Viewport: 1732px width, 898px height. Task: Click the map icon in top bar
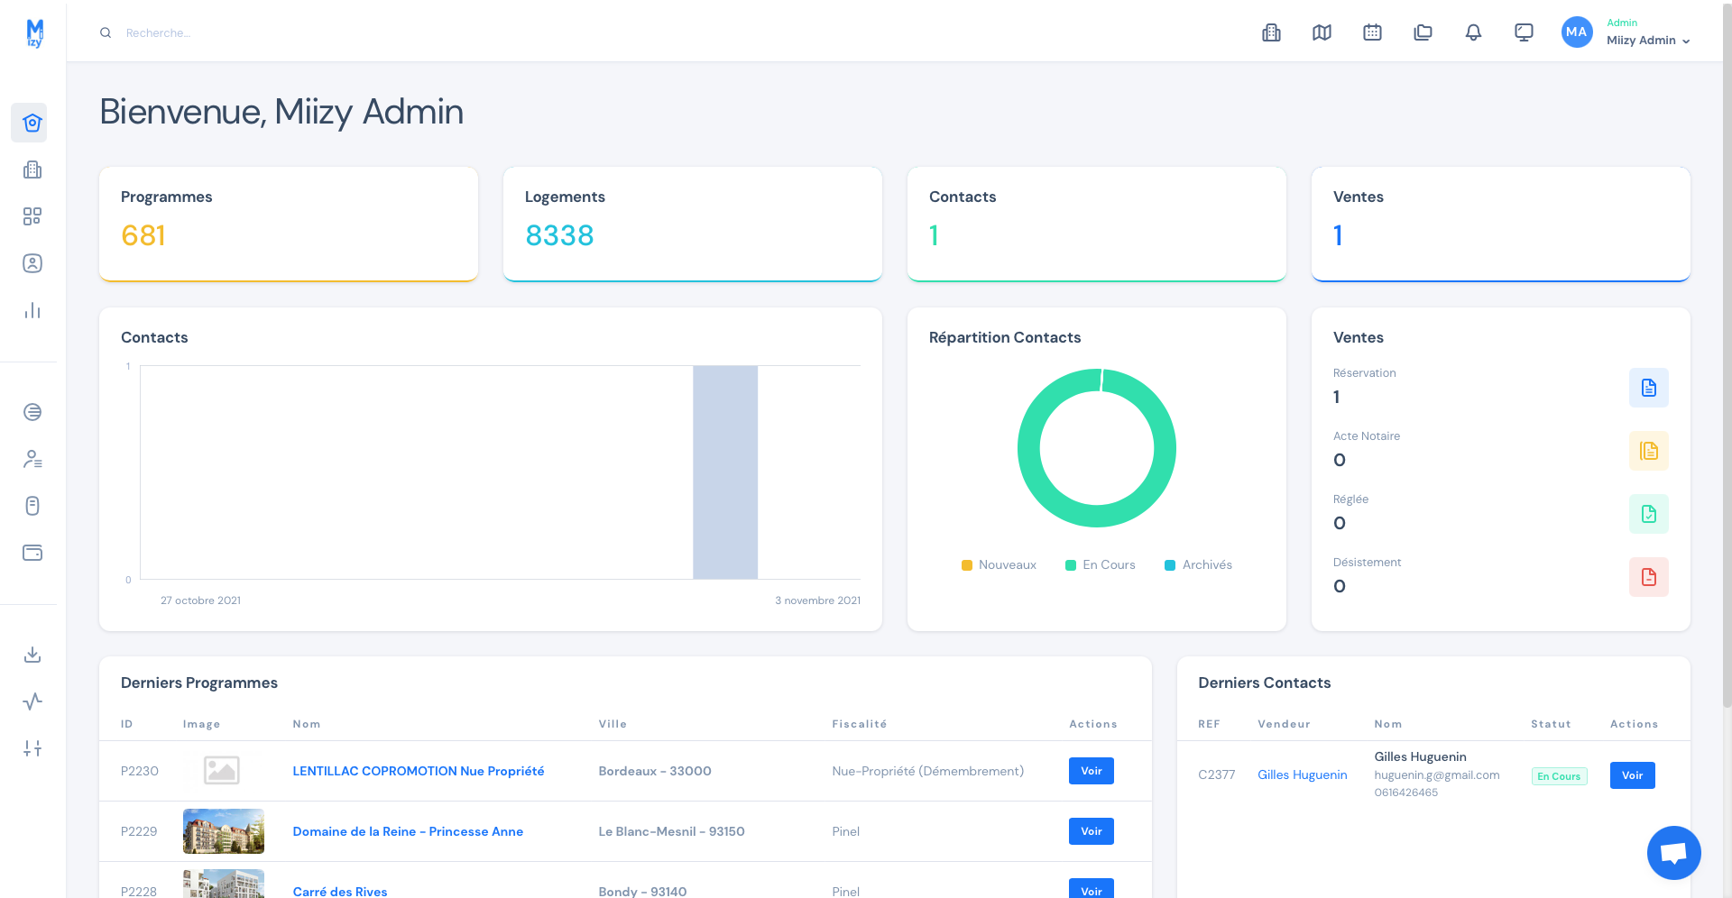click(x=1322, y=32)
